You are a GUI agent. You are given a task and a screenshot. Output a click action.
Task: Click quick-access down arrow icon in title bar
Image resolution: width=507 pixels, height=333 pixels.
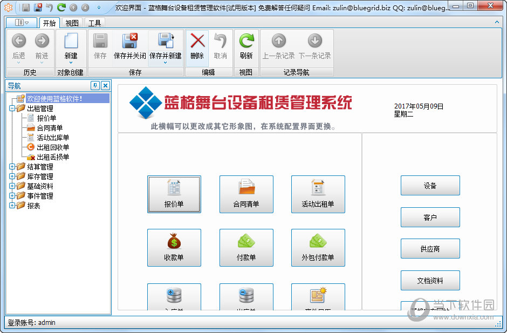(85, 8)
